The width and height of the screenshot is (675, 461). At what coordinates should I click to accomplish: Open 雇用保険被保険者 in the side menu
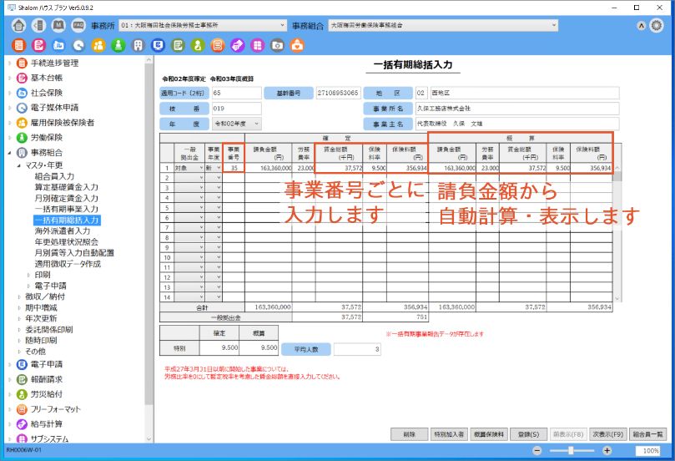click(62, 123)
